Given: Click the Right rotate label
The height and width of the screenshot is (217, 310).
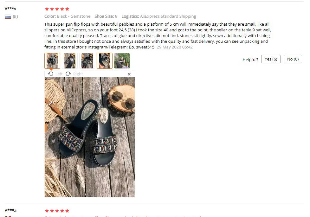Looking at the screenshot, I should click(78, 74).
